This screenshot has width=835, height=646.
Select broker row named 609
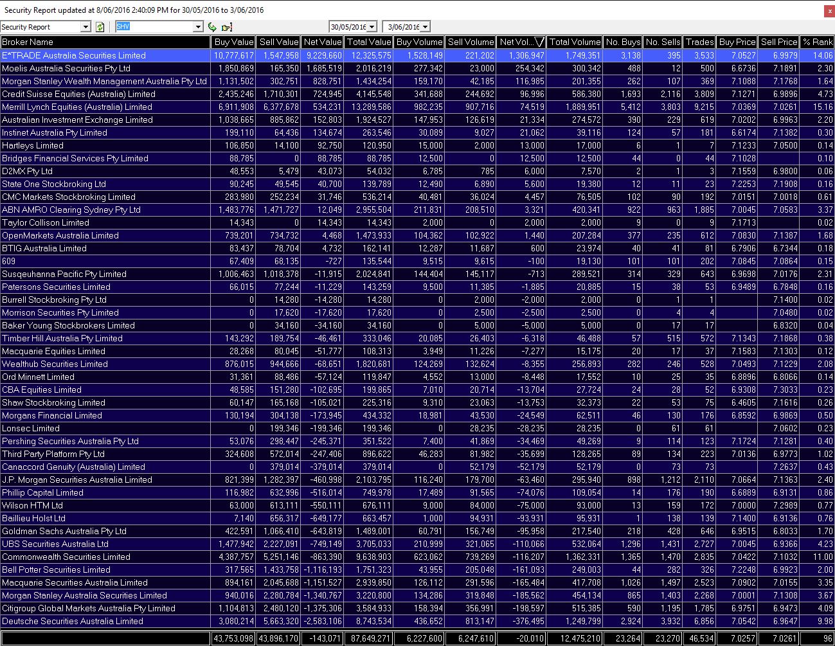417,261
